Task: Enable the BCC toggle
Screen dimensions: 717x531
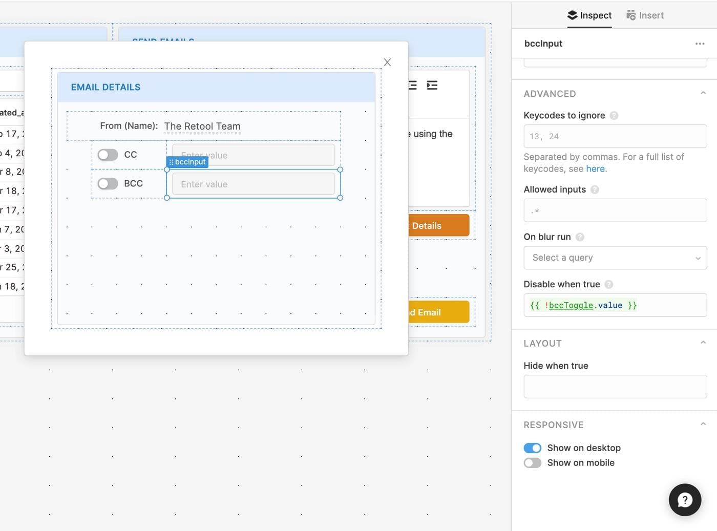Action: point(108,183)
